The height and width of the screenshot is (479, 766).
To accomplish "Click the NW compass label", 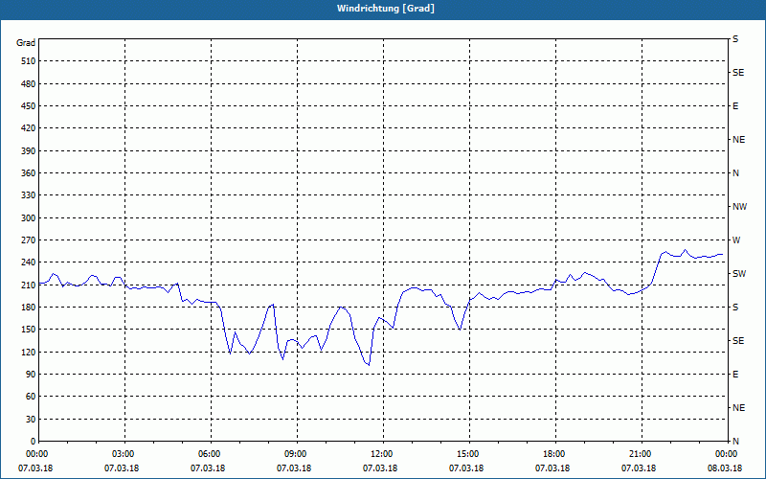I will [x=739, y=207].
